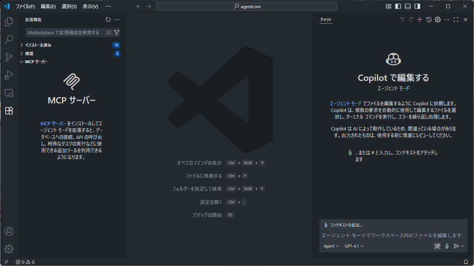The image size is (474, 266).
Task: Undo last chat edit
Action: pyautogui.click(x=402, y=20)
